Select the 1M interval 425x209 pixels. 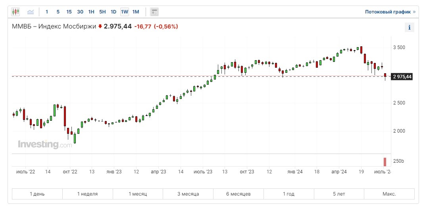tap(136, 11)
